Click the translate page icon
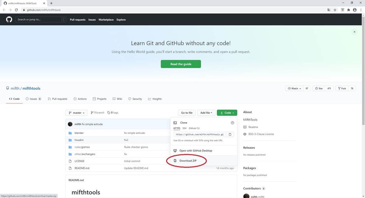 point(328,10)
